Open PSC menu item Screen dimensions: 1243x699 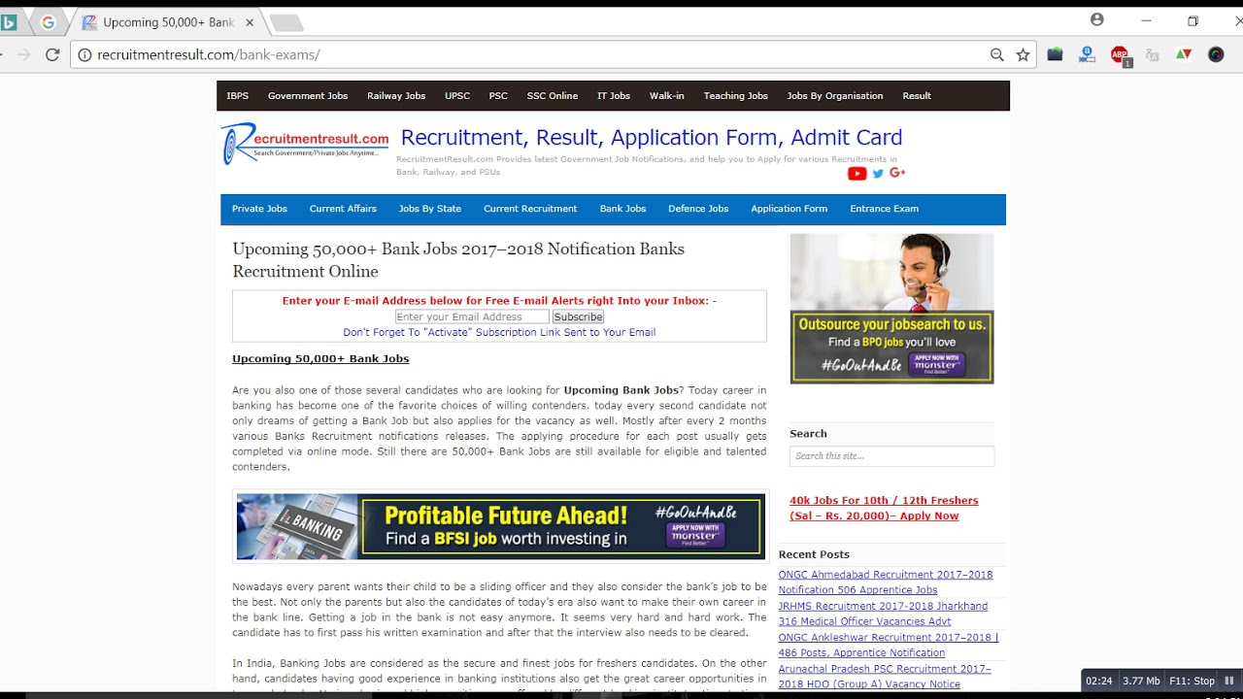498,96
